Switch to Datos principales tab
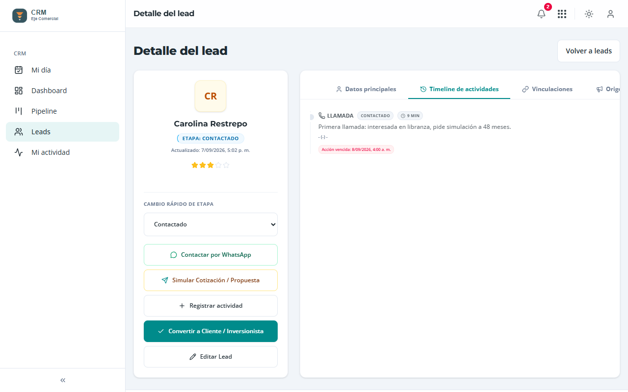628x392 pixels. 366,89
